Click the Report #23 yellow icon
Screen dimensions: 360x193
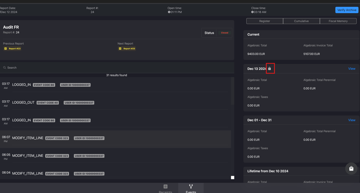point(6,48)
